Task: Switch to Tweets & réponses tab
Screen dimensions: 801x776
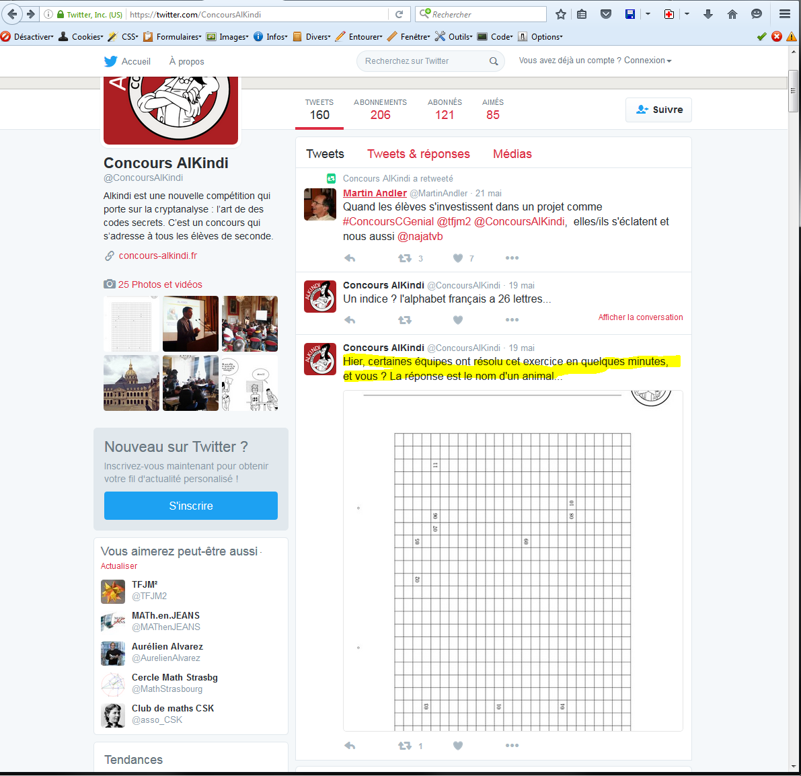Action: click(x=418, y=154)
